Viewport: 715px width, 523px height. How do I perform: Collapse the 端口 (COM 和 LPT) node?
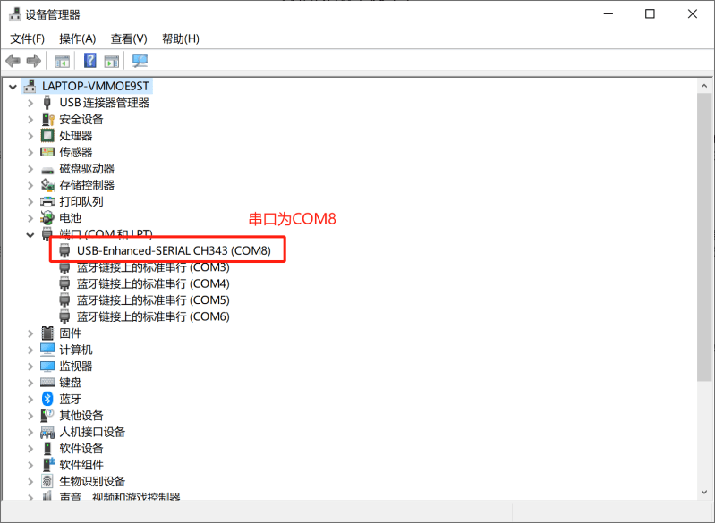(x=30, y=235)
